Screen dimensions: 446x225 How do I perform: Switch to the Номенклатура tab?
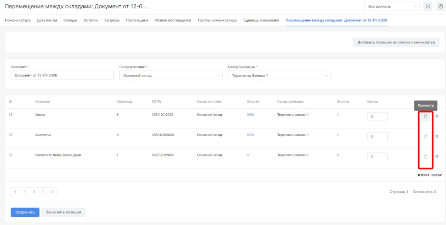17,20
